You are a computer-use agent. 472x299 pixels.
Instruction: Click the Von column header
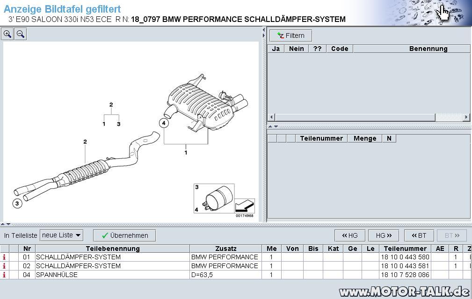click(x=292, y=249)
